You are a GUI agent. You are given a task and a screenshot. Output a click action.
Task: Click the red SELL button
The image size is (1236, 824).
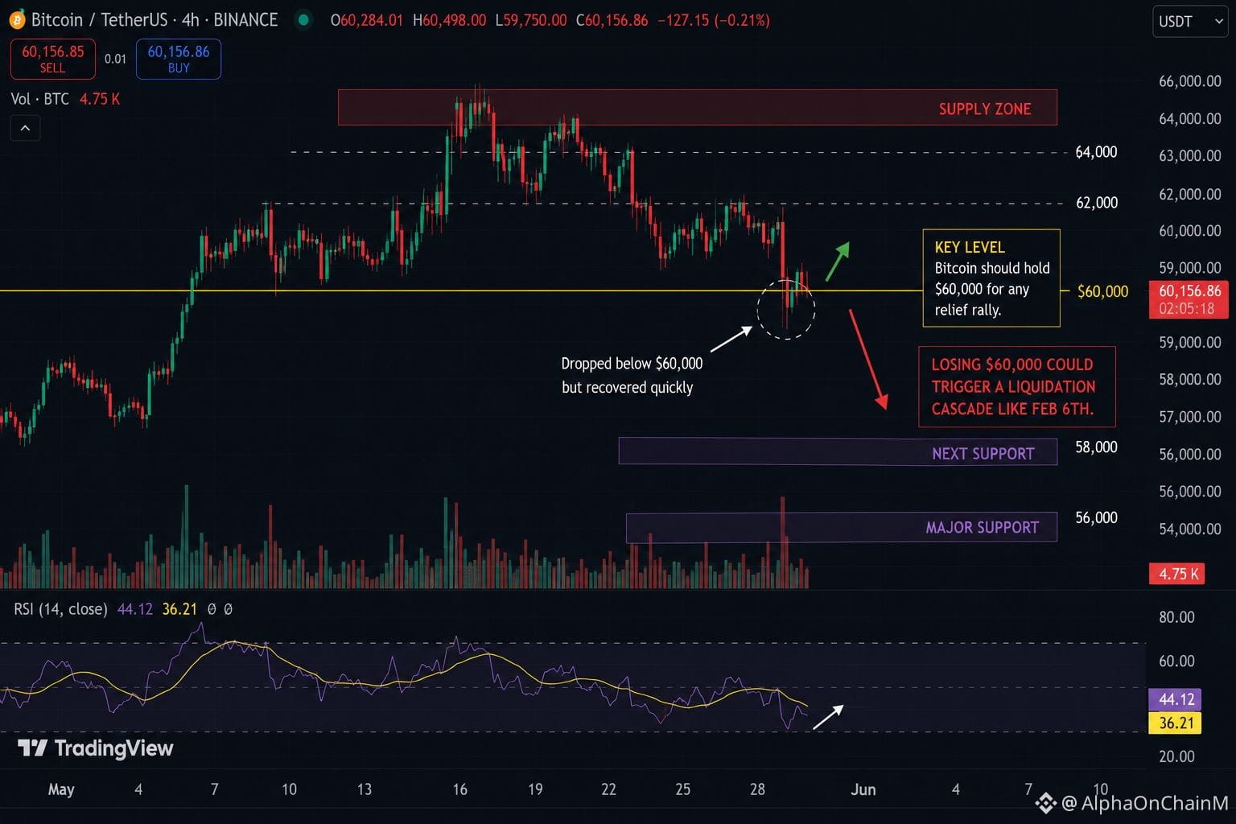pos(52,59)
